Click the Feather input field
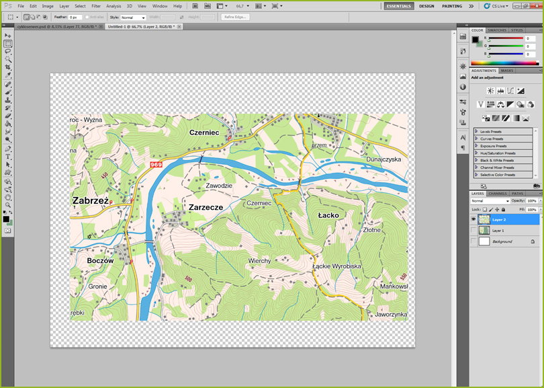This screenshot has height=388, width=544. pyautogui.click(x=75, y=17)
